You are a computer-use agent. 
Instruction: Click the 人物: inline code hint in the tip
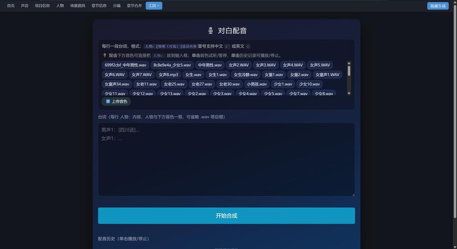158,56
